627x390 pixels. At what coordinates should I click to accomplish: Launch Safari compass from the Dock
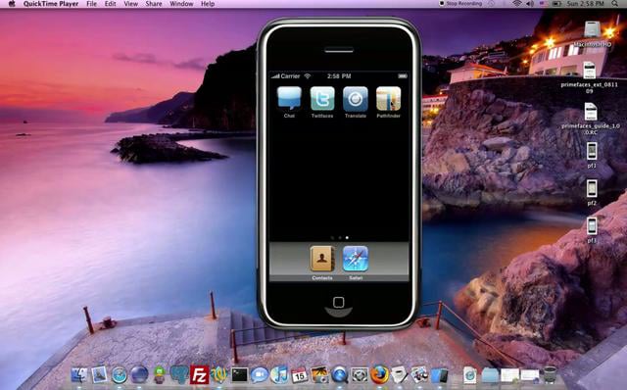tap(120, 375)
